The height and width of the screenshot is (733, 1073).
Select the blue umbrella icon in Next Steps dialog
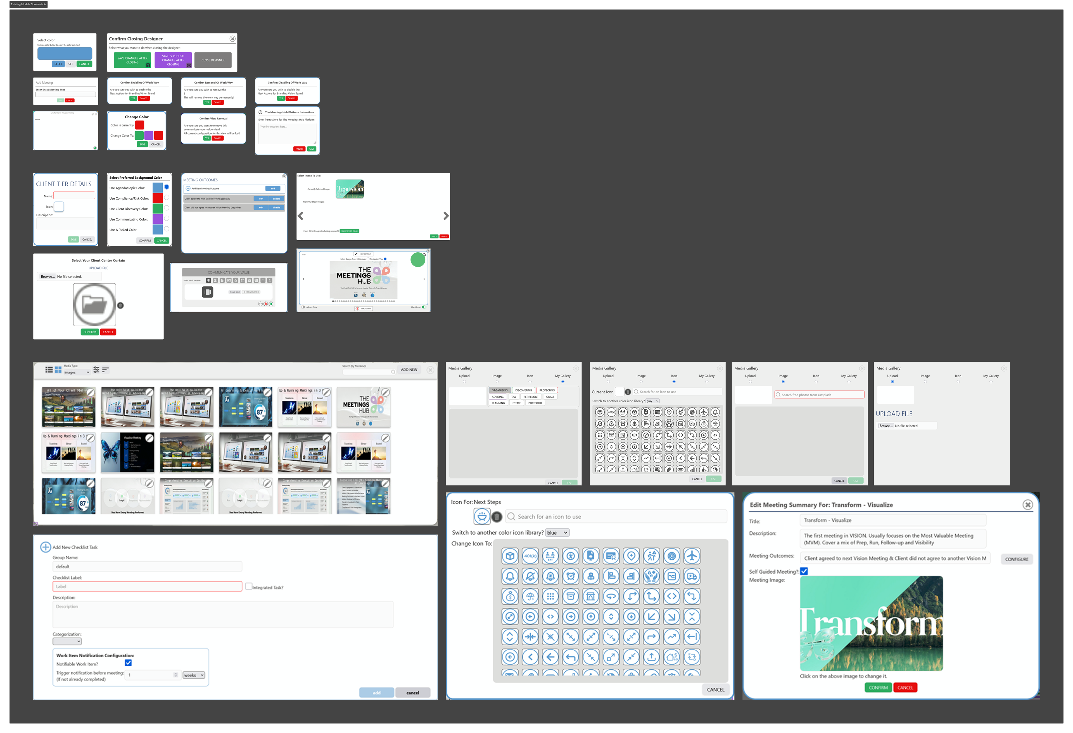(530, 597)
